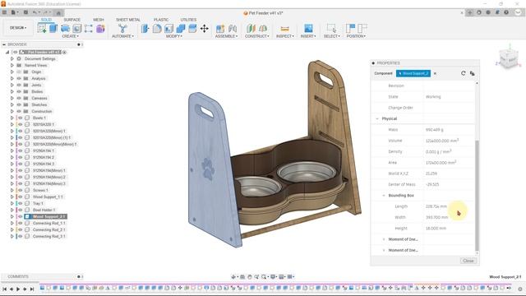Click the Home icon in quick access bar
This screenshot has width=526, height=296.
tap(58, 13)
